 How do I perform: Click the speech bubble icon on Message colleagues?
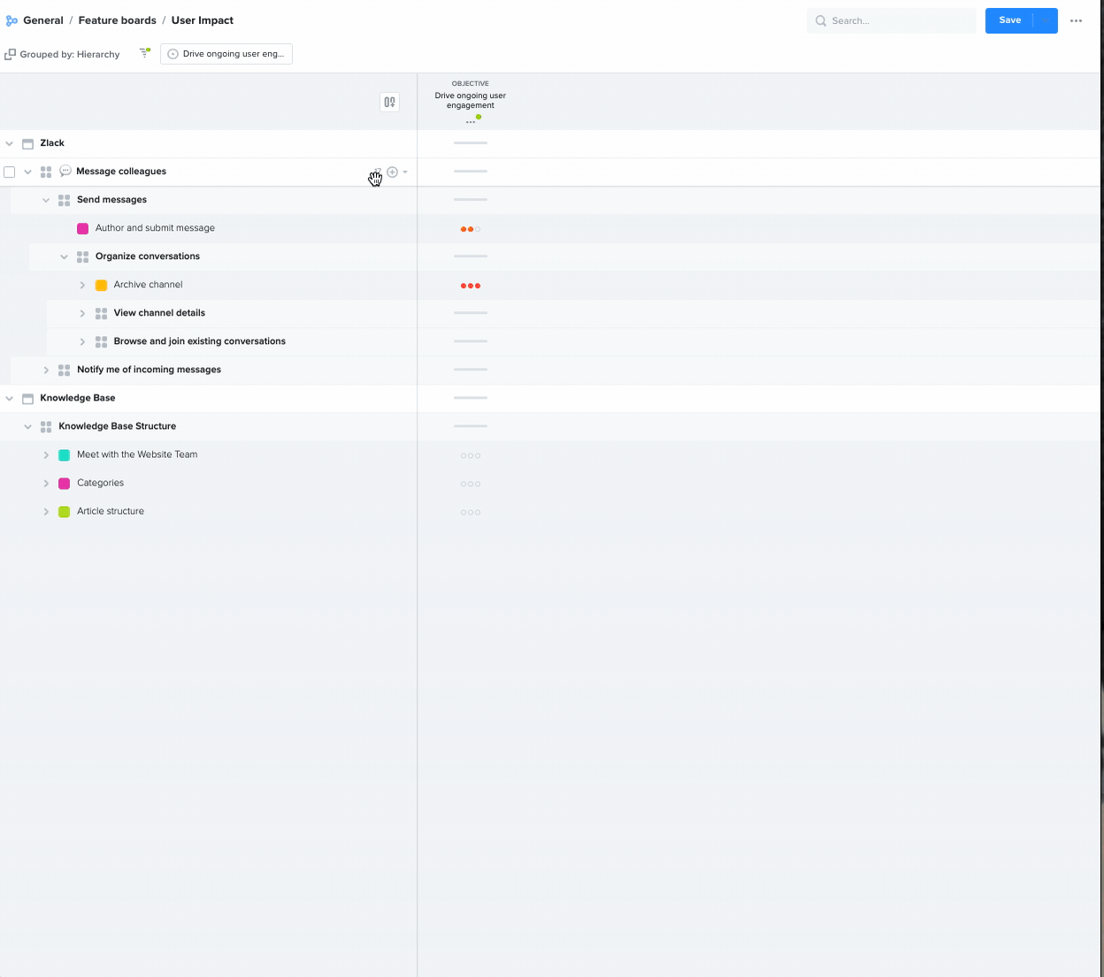pos(65,171)
